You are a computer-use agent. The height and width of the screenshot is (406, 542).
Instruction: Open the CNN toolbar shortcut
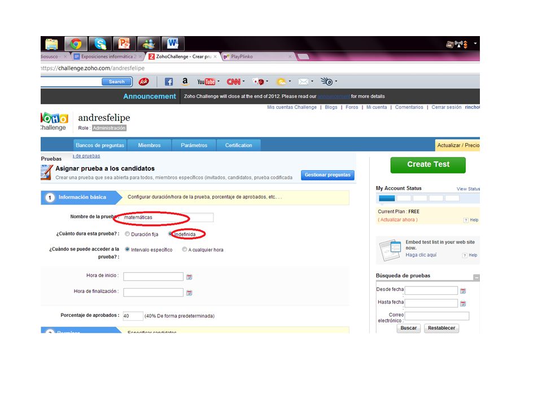click(234, 82)
